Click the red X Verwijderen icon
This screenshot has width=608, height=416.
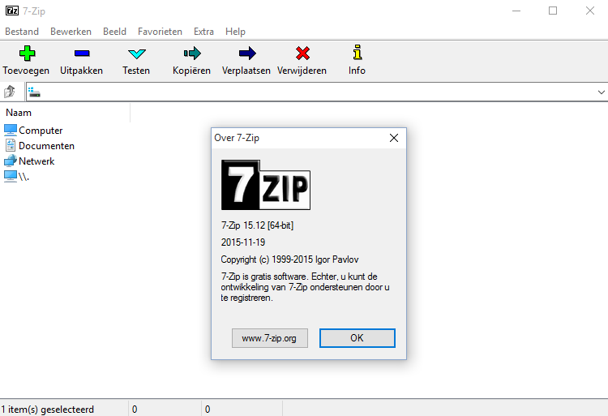tap(302, 54)
